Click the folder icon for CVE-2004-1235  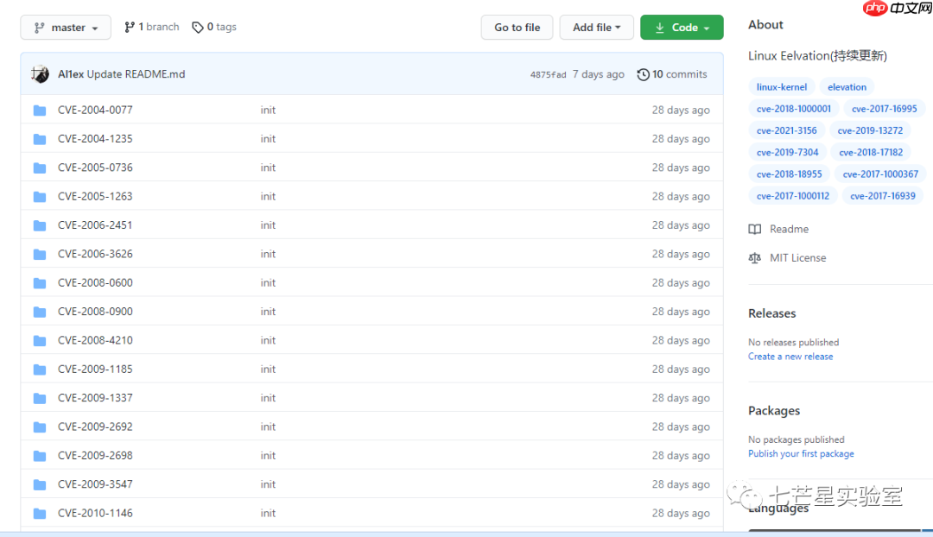pyautogui.click(x=40, y=139)
